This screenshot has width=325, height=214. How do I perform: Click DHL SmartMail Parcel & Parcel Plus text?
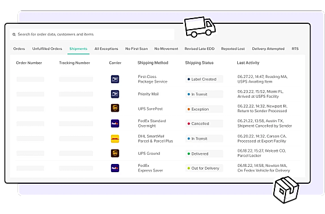click(155, 138)
